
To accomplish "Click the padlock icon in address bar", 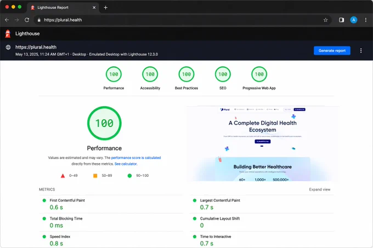I will pyautogui.click(x=39, y=20).
